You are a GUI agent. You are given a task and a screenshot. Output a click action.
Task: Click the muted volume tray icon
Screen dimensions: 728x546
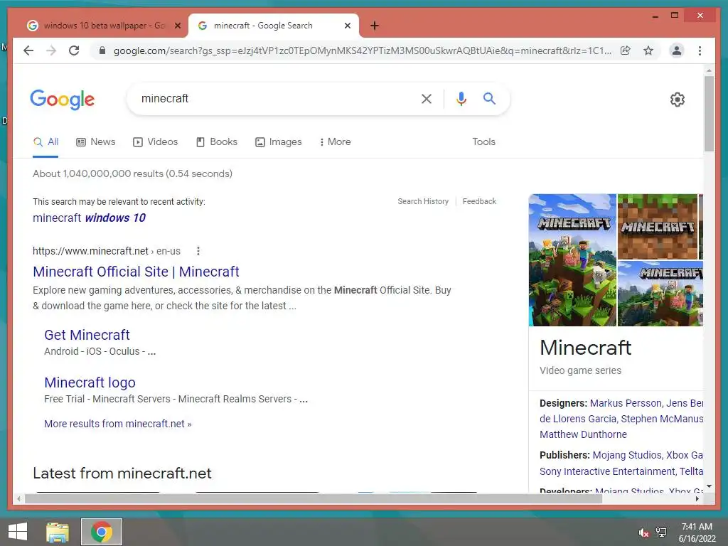coord(643,532)
